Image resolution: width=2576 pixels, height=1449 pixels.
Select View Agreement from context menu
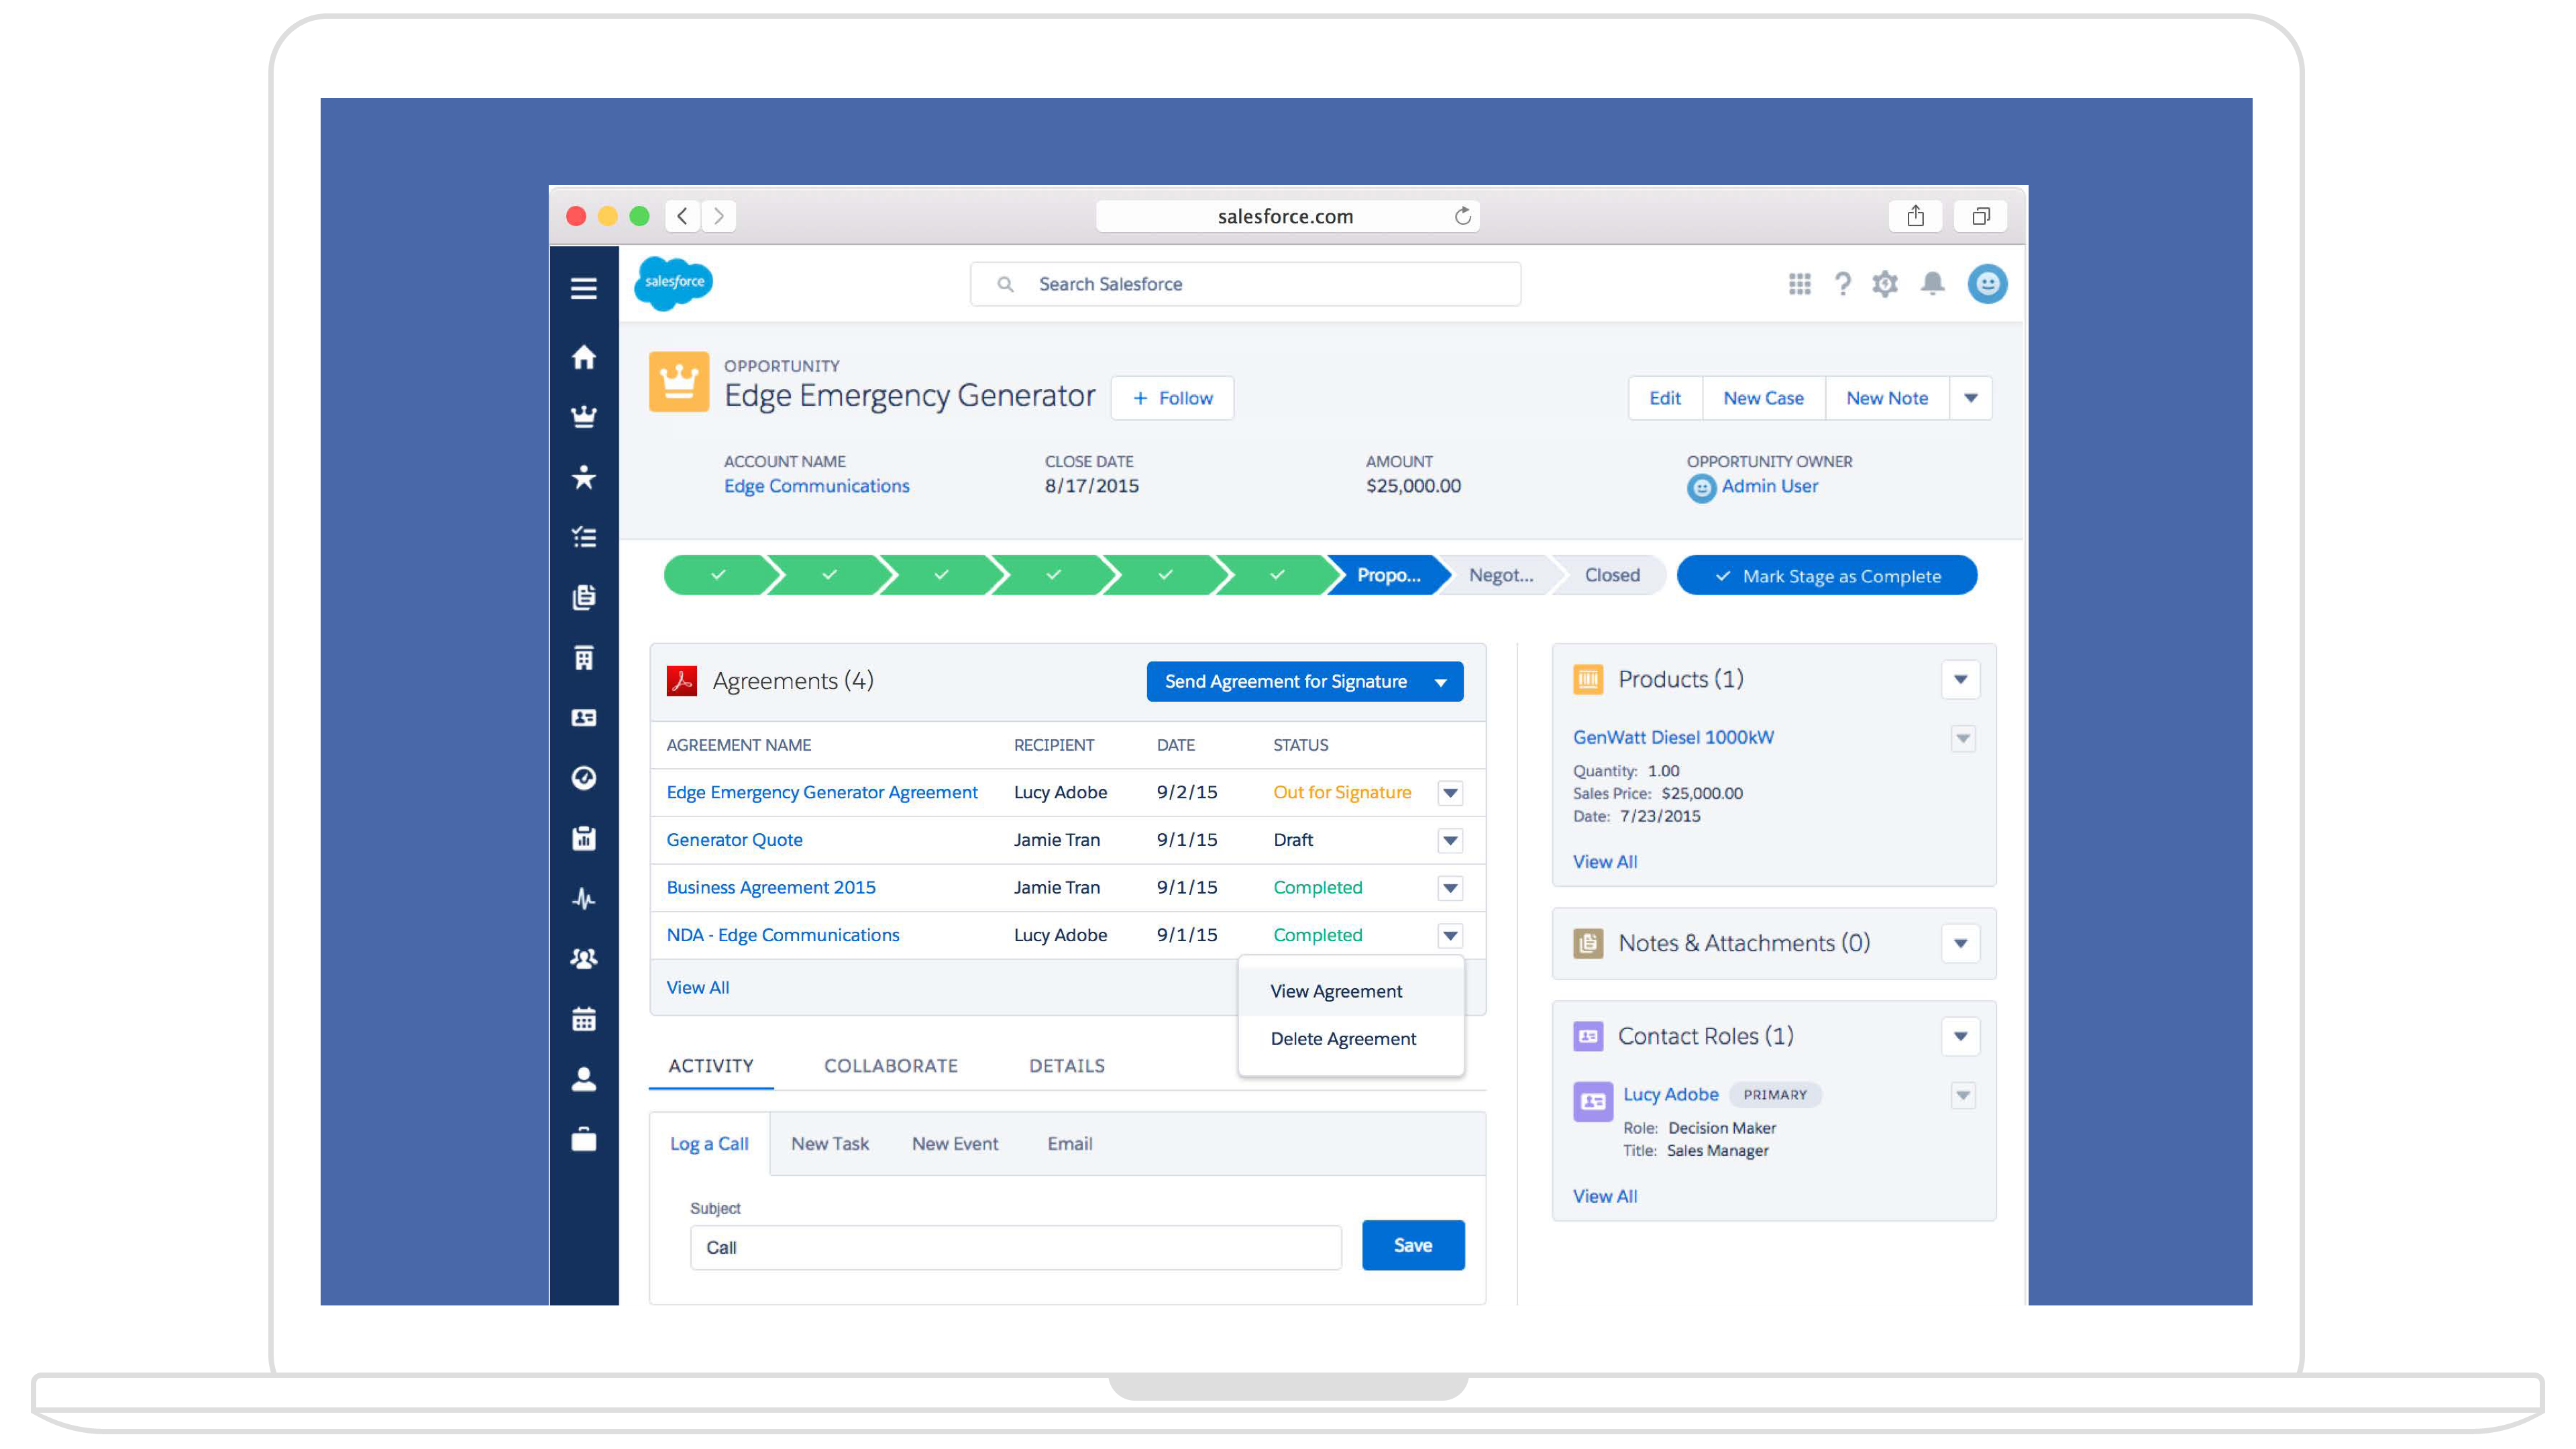pos(1350,991)
